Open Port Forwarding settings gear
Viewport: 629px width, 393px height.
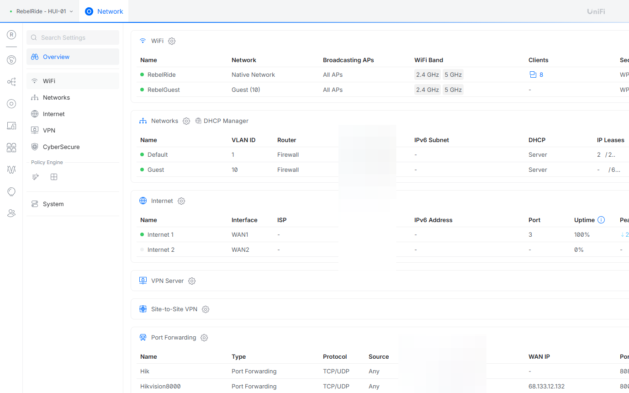pyautogui.click(x=204, y=338)
